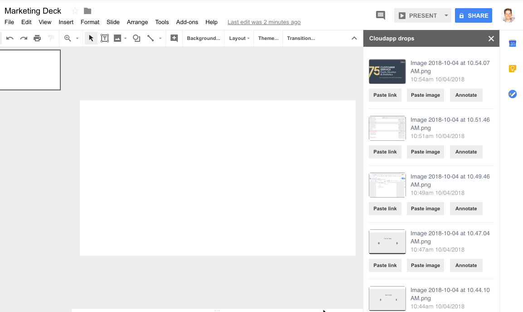This screenshot has width=523, height=312.
Task: Select the Line tool
Action: point(151,38)
